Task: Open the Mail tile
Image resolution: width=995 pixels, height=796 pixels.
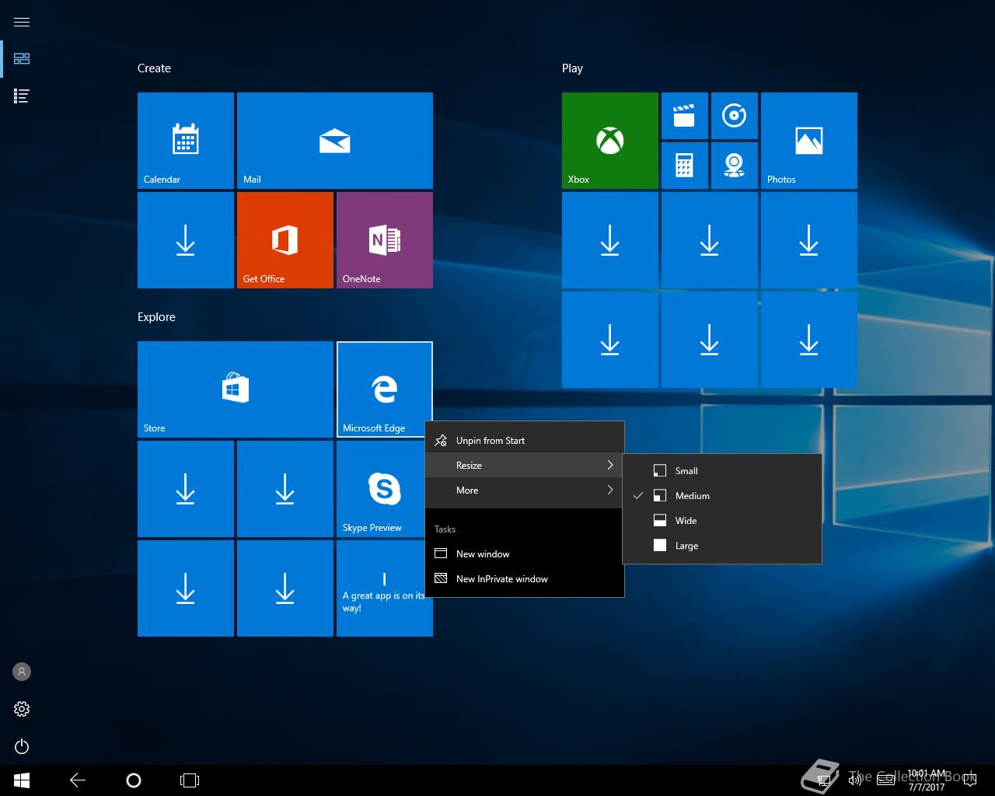Action: click(x=335, y=141)
